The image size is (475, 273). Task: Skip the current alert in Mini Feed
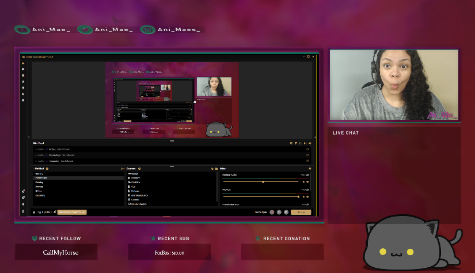[x=305, y=143]
